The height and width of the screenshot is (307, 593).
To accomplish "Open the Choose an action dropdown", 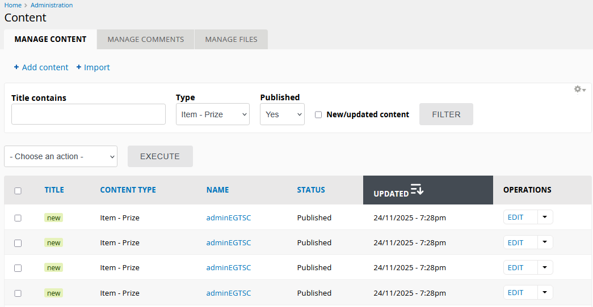I will [x=61, y=156].
